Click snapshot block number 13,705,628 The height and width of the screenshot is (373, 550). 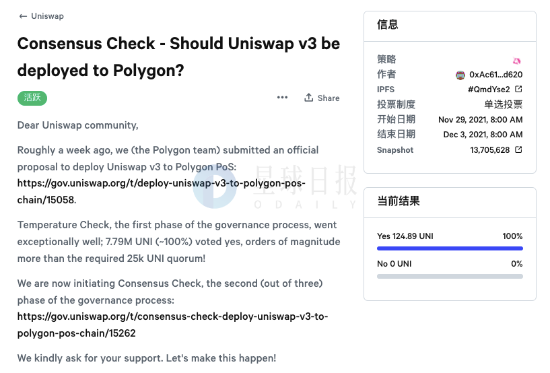point(489,150)
